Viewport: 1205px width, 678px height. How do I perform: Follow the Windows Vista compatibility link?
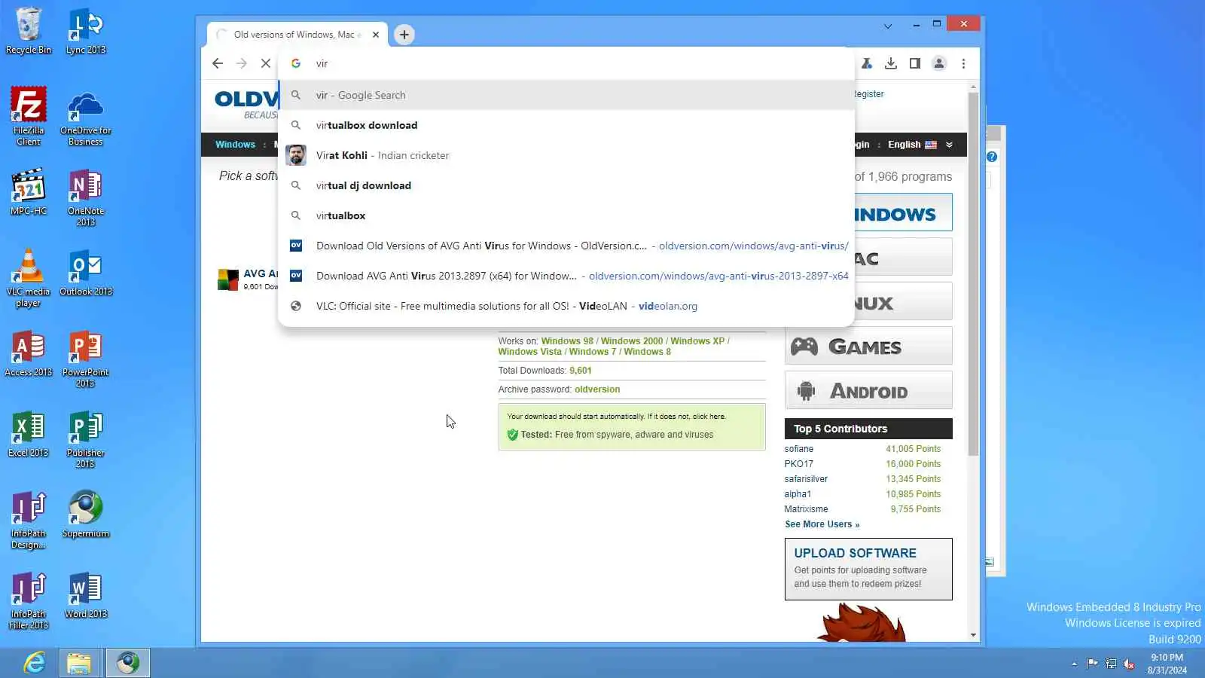coord(529,352)
